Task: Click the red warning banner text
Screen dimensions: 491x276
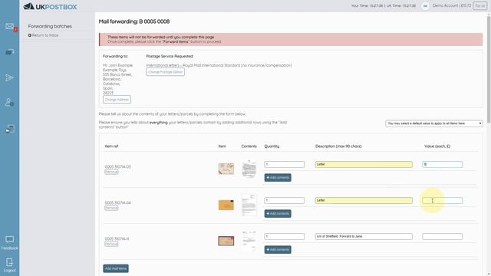Action: coord(164,39)
